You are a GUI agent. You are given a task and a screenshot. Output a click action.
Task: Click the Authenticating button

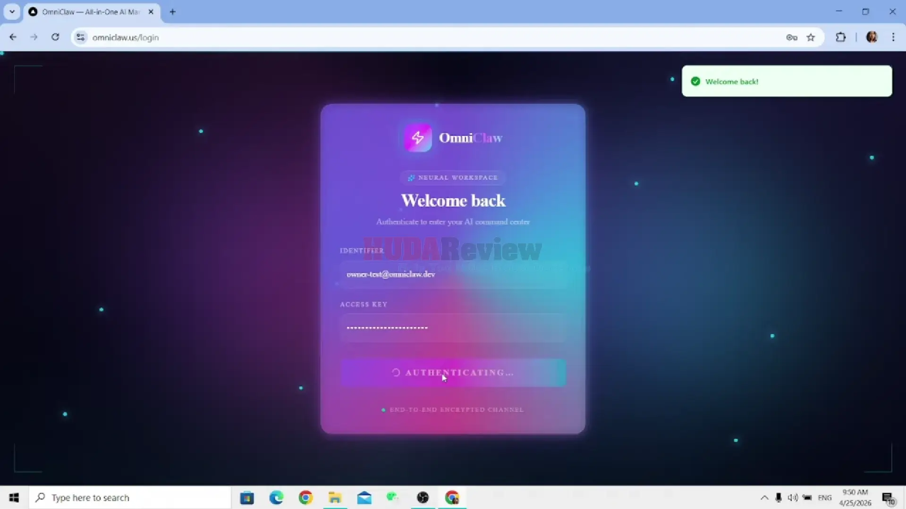tap(453, 373)
